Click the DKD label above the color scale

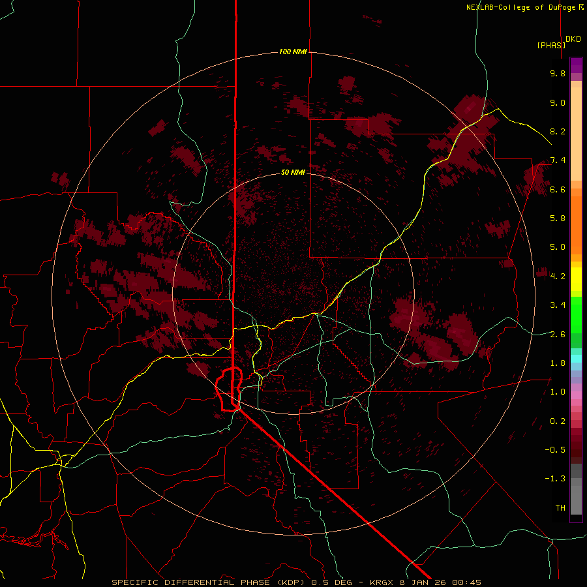click(573, 39)
